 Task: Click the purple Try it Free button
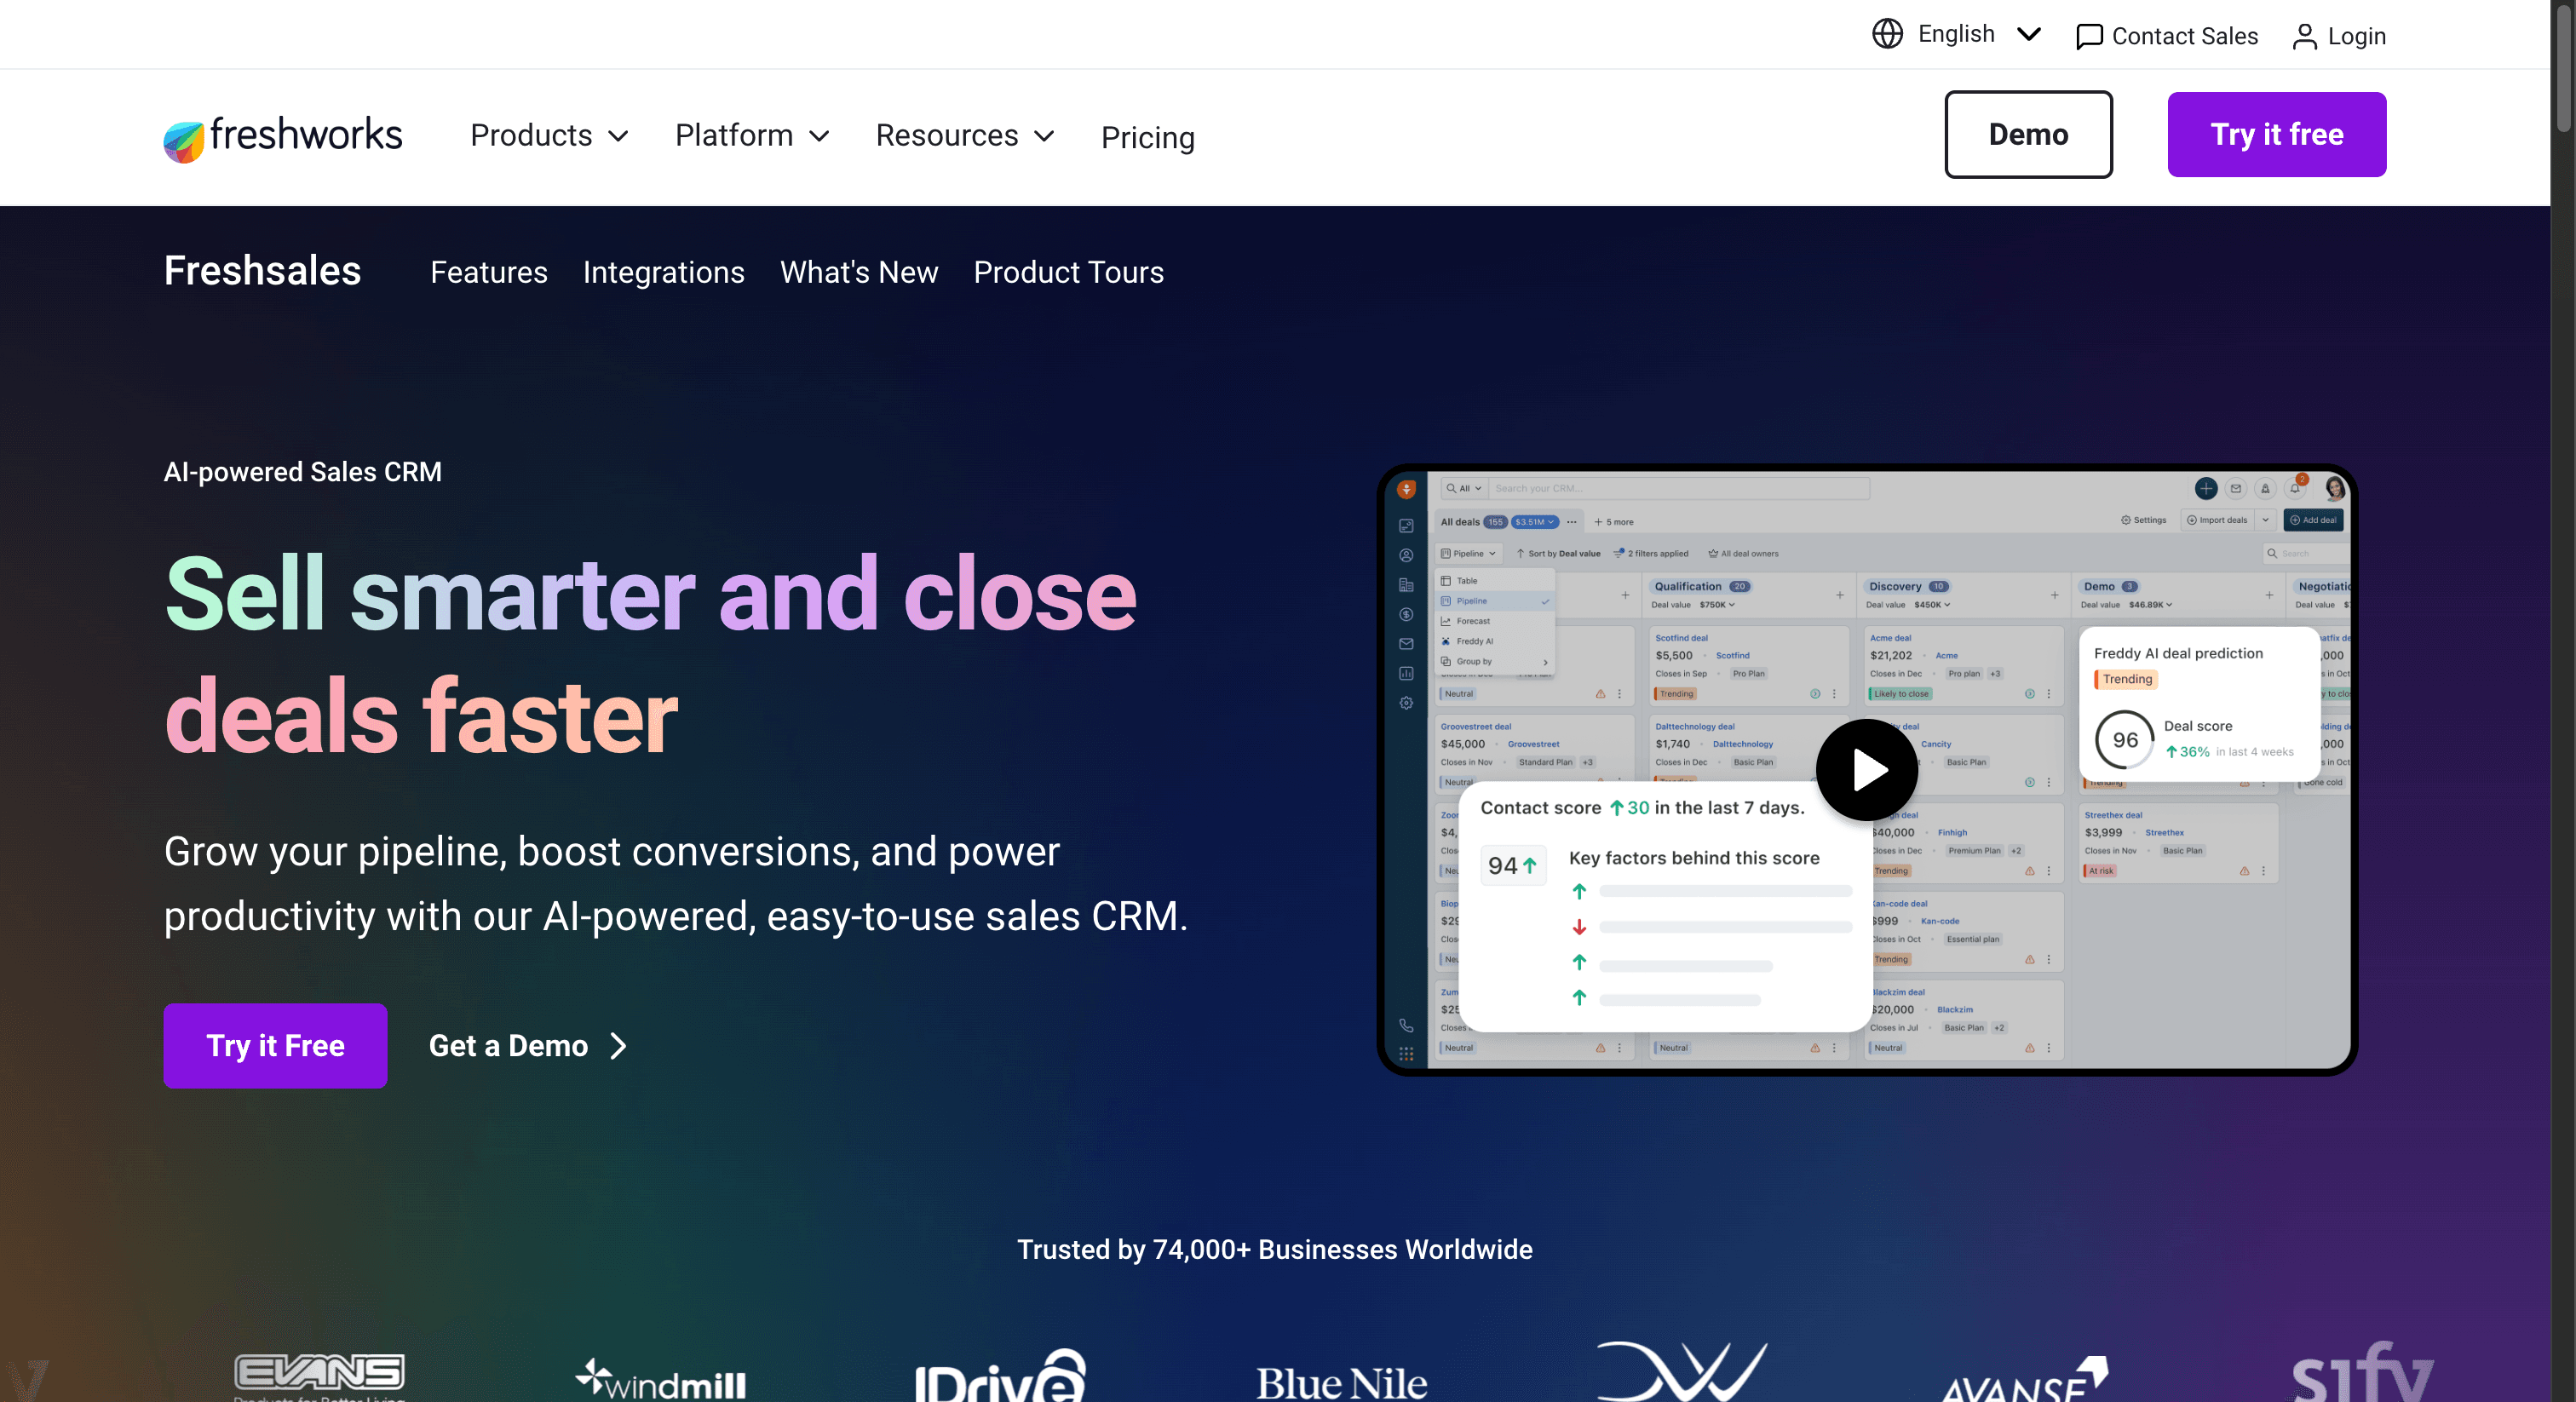point(275,1046)
